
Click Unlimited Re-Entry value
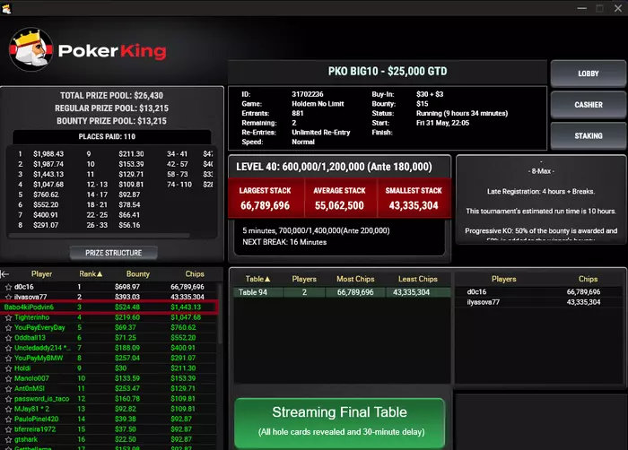point(321,133)
